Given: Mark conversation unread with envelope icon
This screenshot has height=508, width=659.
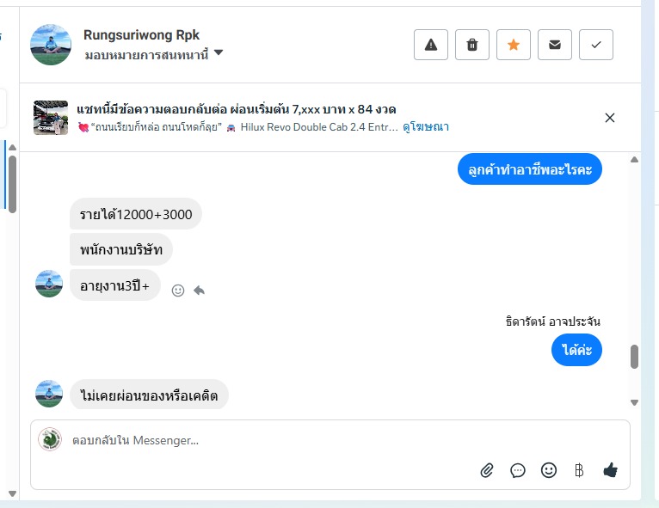Looking at the screenshot, I should pyautogui.click(x=555, y=45).
